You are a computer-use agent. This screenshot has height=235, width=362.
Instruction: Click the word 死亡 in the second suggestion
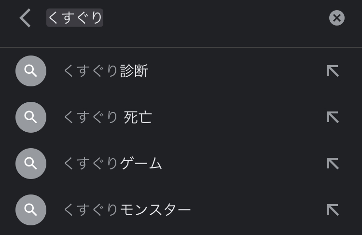(x=138, y=118)
